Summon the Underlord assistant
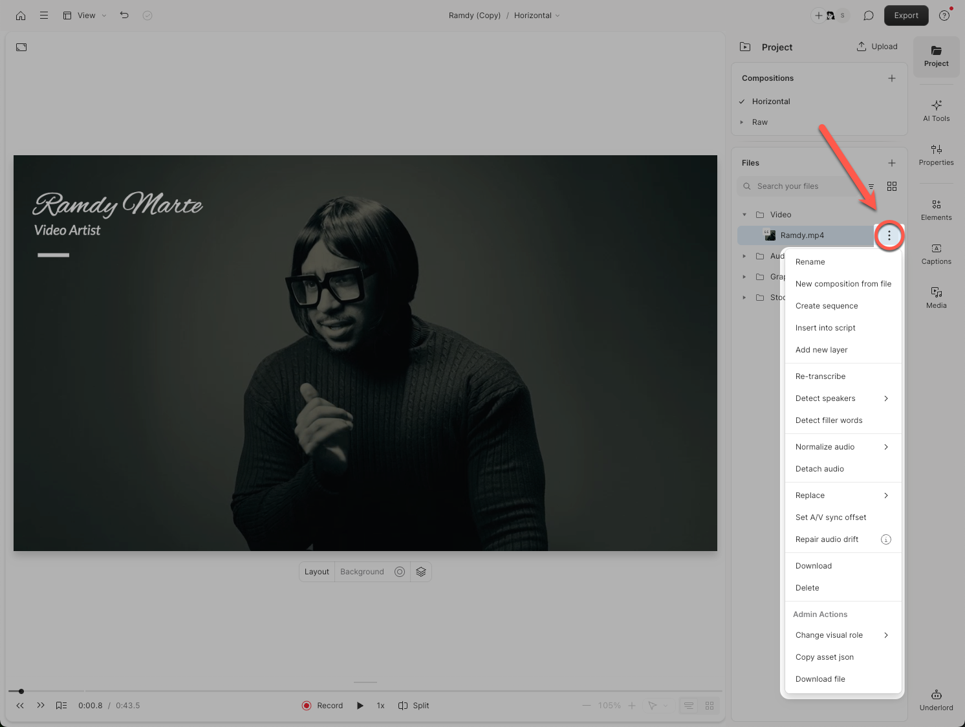965x727 pixels. pos(936,699)
